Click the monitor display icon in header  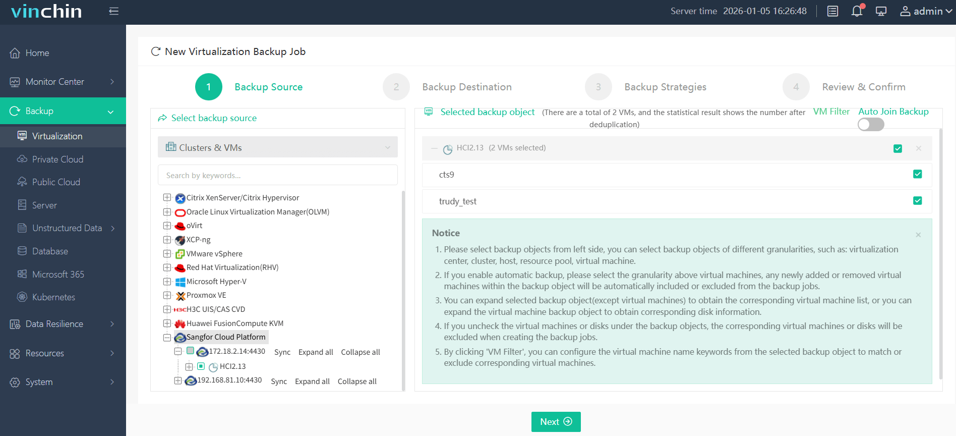click(881, 11)
